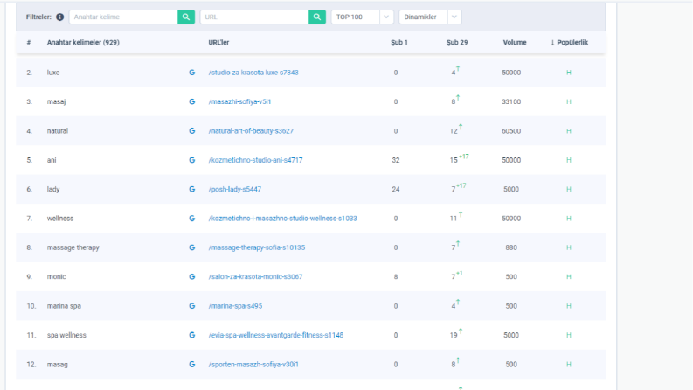Select keyword 'massage therapy'
The width and height of the screenshot is (693, 390).
[73, 247]
